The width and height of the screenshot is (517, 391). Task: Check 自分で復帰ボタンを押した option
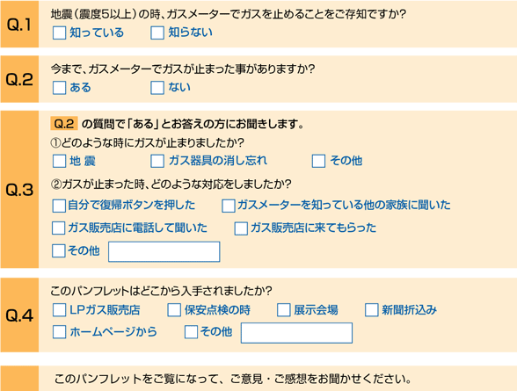tap(59, 206)
